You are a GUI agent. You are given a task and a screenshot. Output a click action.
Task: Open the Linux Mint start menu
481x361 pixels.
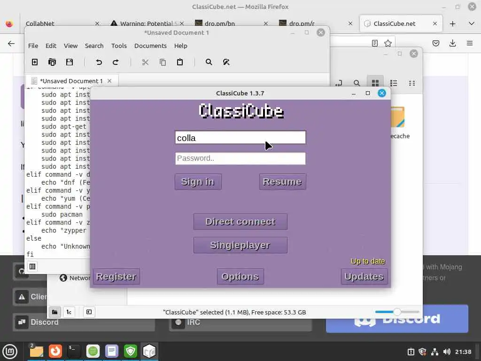click(10, 351)
